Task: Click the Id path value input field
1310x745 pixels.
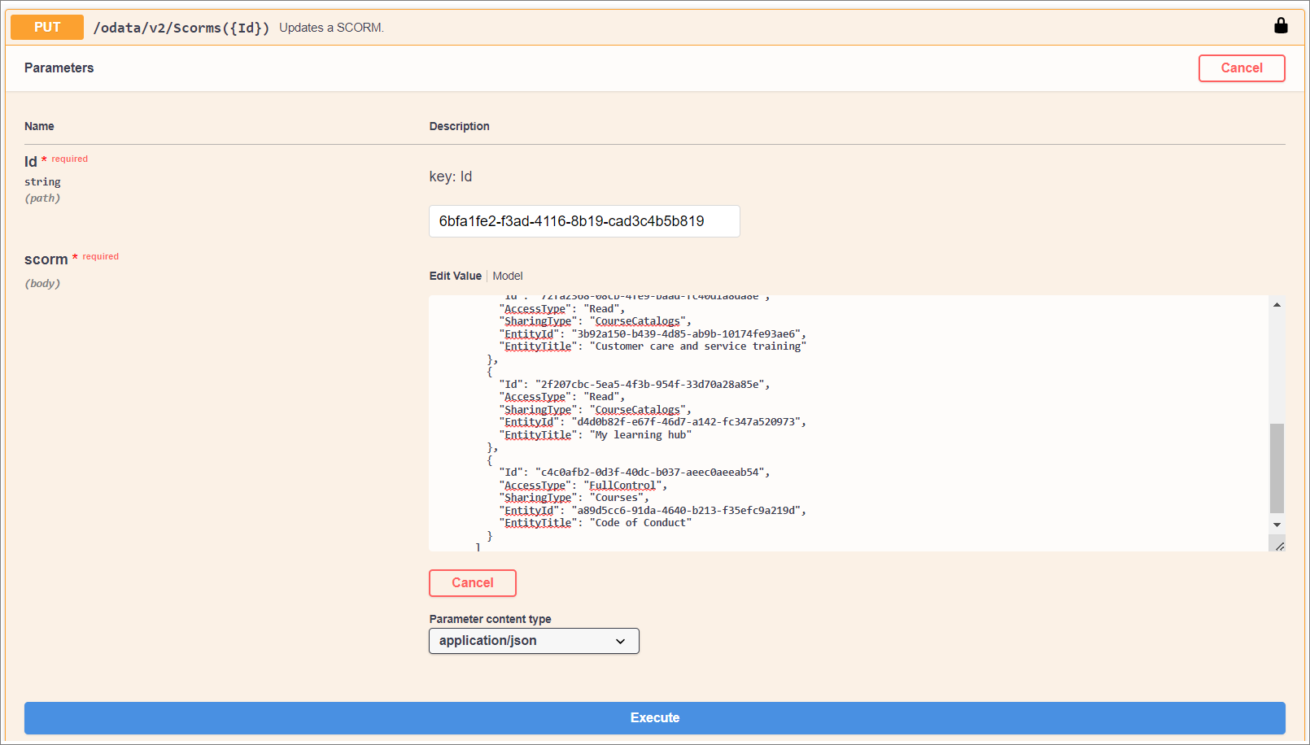Action: coord(583,221)
